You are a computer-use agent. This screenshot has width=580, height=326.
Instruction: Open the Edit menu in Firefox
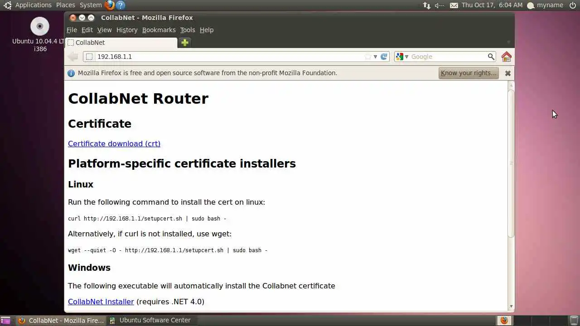click(87, 30)
